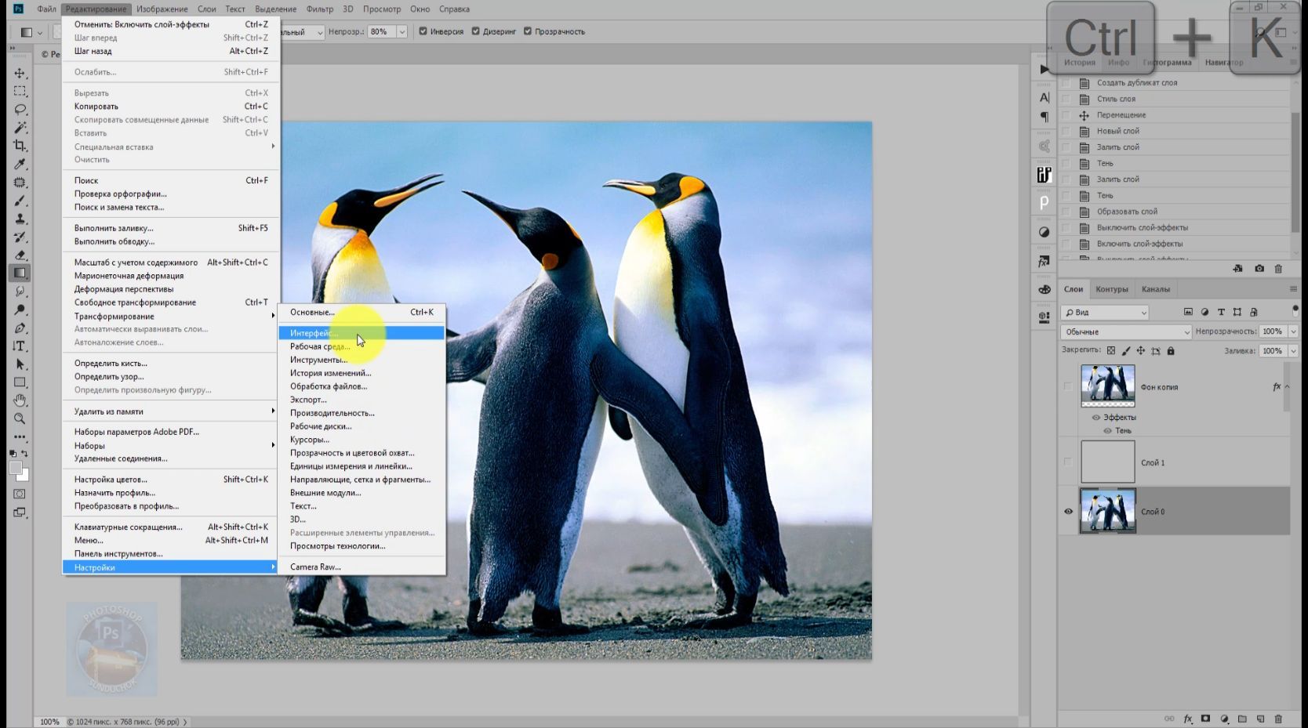Viewport: 1308px width, 728px height.
Task: Toggle layer filtering switch on
Action: [x=1295, y=310]
